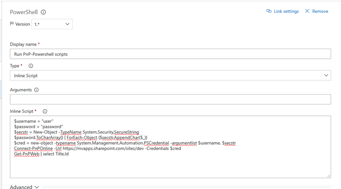Click the Connect-PnPOnline line in script
341x189 pixels.
point(97,148)
